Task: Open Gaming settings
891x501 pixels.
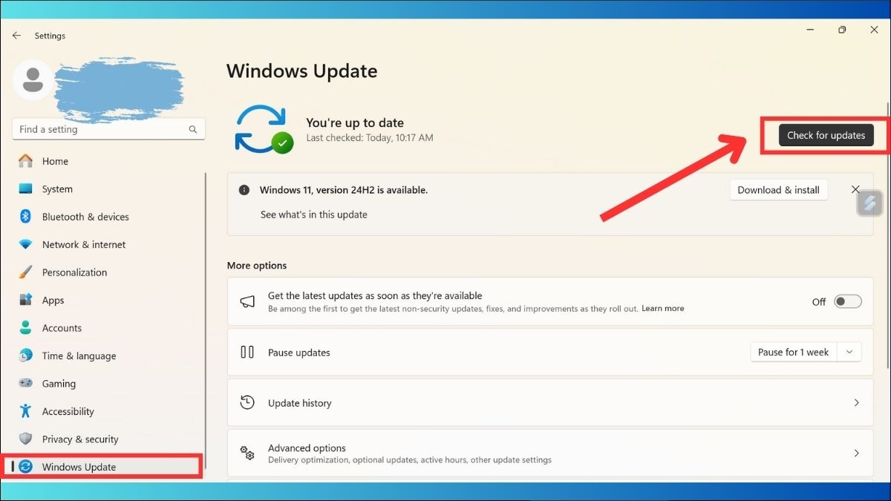Action: (59, 384)
